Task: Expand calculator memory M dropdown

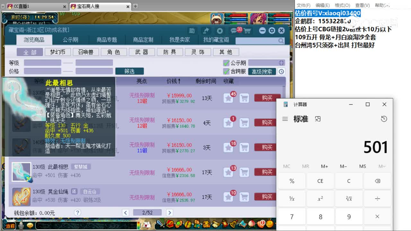Action: (382, 166)
